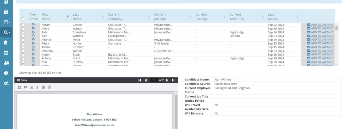Viewport: 344px width, 129px height.
Task: Jump to last page of document
Action: point(173,80)
